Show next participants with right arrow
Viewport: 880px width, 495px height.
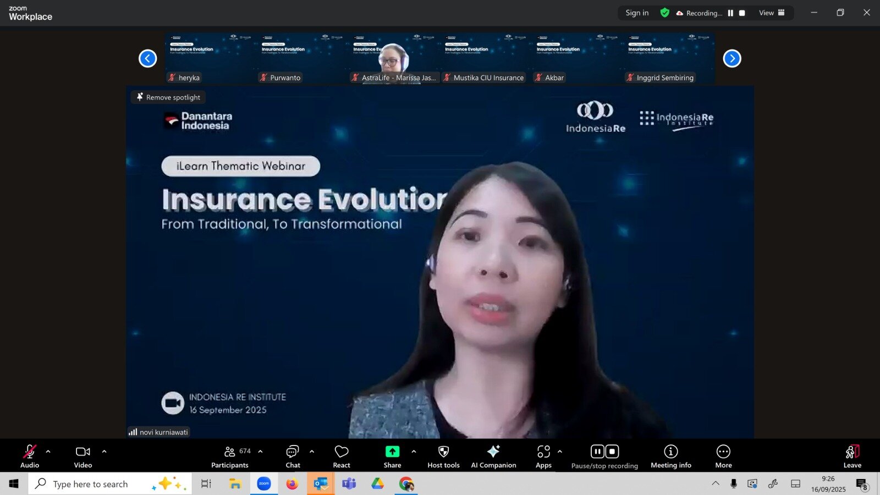point(732,58)
